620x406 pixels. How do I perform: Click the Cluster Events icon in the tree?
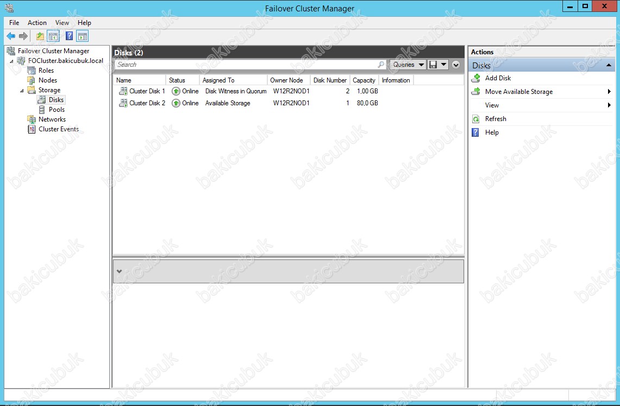pos(32,129)
